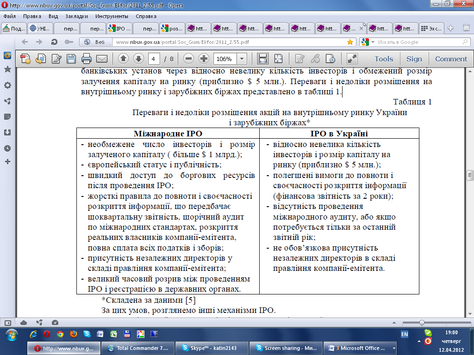Click the add sticky note icon
Viewport: 474px width, 355px height.
tap(299, 59)
